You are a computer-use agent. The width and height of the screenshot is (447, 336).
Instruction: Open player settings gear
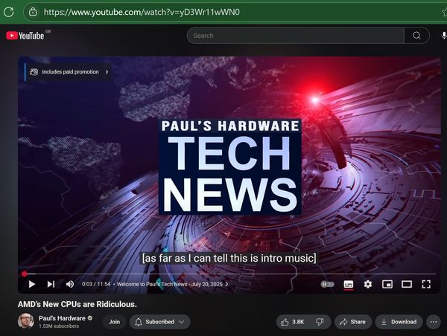[368, 284]
